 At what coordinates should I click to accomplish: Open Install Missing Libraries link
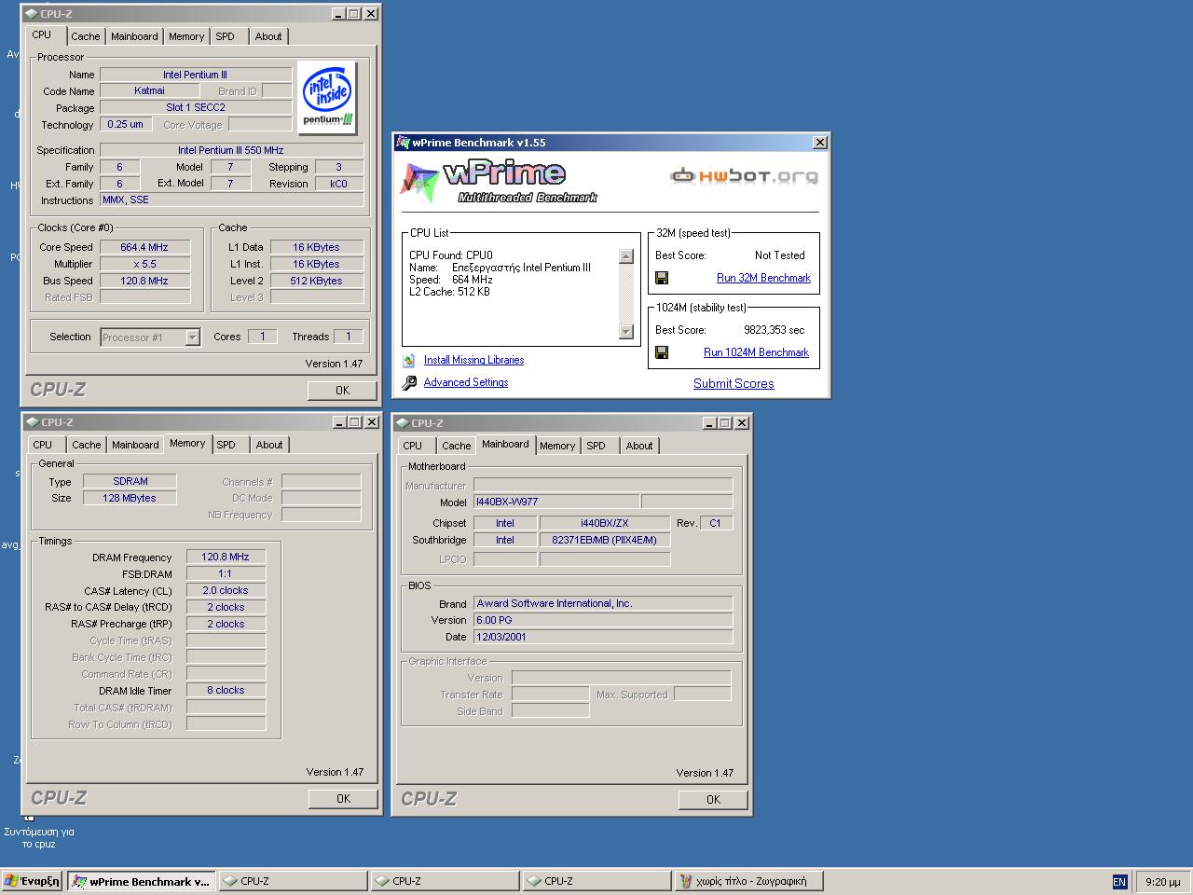473,360
